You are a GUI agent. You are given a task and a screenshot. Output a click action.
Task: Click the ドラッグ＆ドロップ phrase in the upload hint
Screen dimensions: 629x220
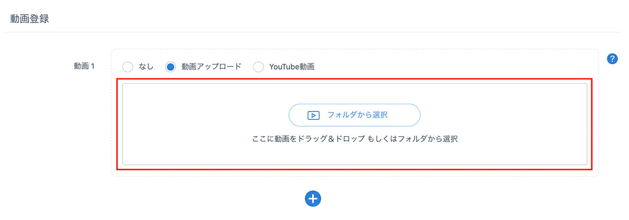(331, 140)
